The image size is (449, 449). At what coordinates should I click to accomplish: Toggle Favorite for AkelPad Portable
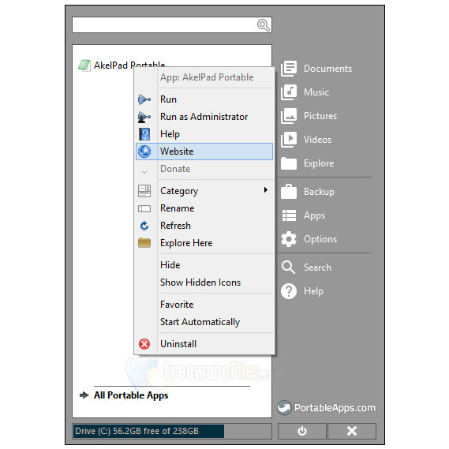click(x=204, y=305)
